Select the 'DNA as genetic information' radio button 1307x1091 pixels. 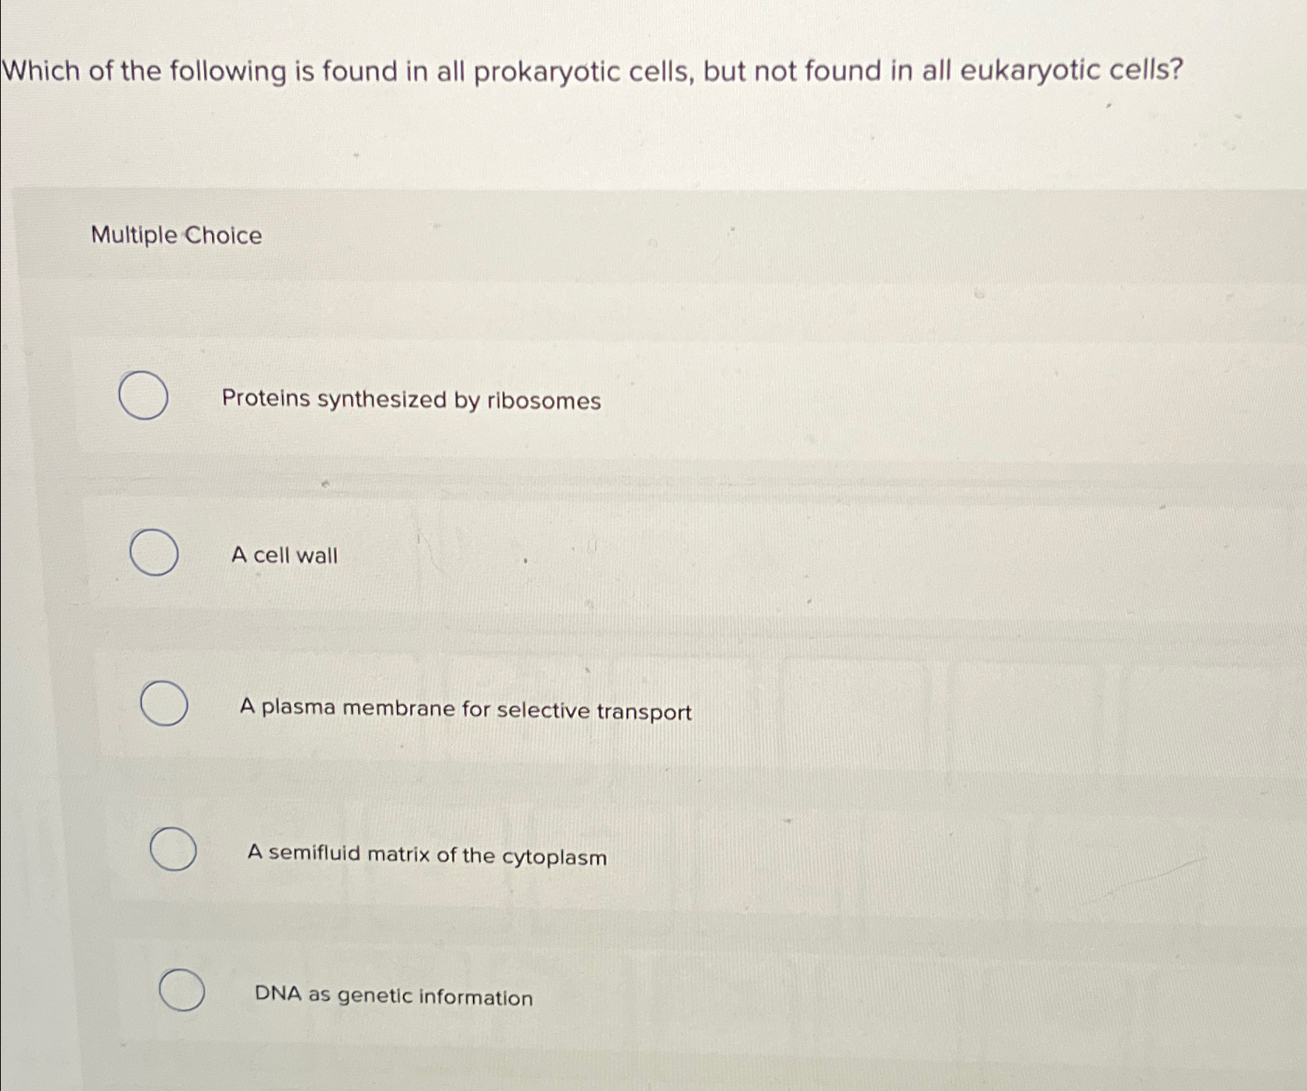click(x=182, y=990)
